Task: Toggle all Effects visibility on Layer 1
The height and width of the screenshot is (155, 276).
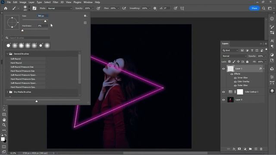Action: pos(232,74)
